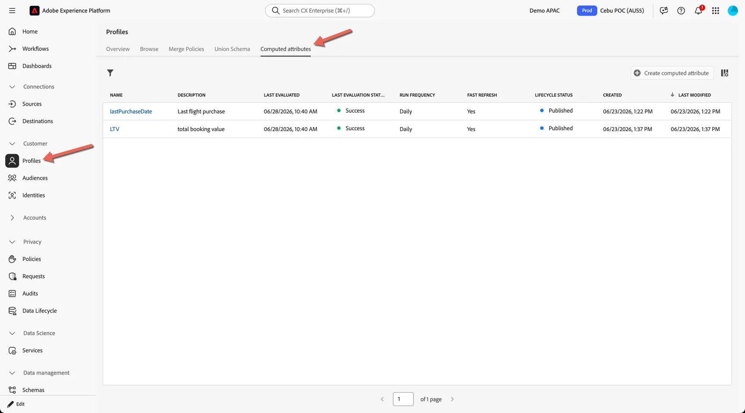The height and width of the screenshot is (413, 745).
Task: Open Identities in the sidebar
Action: tap(34, 195)
